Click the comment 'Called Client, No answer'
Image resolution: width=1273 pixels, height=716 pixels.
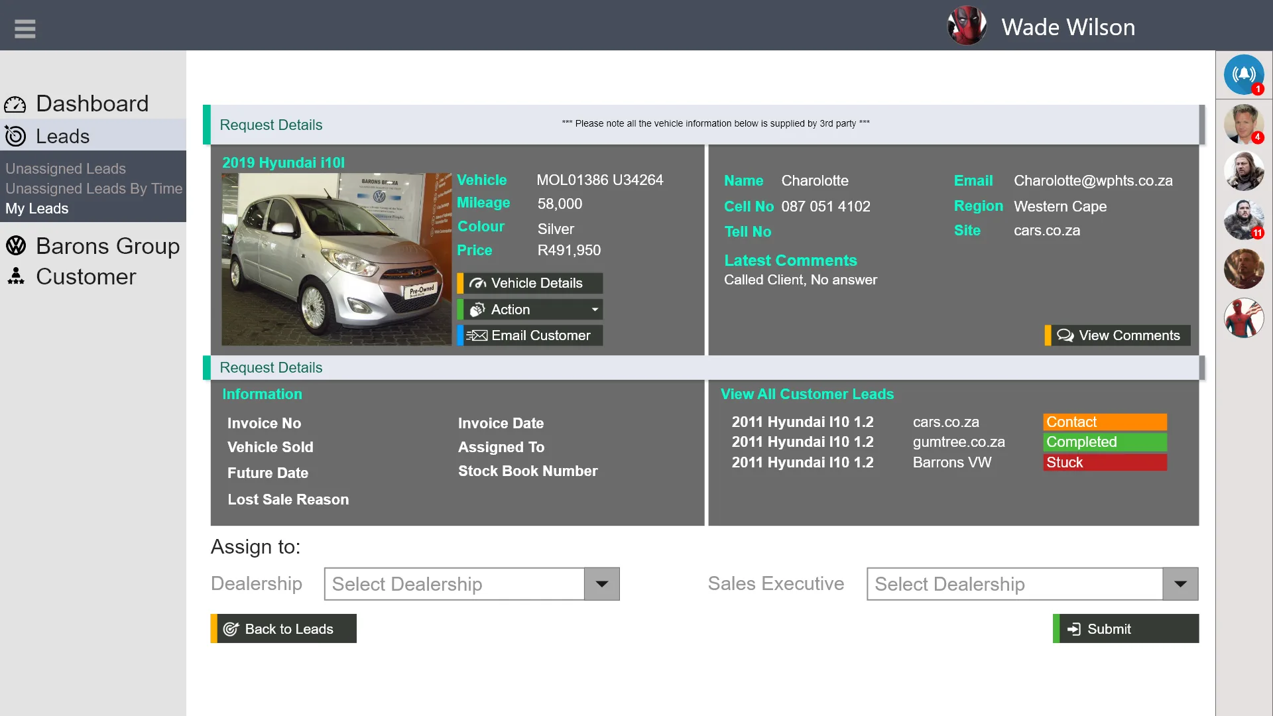click(x=800, y=280)
